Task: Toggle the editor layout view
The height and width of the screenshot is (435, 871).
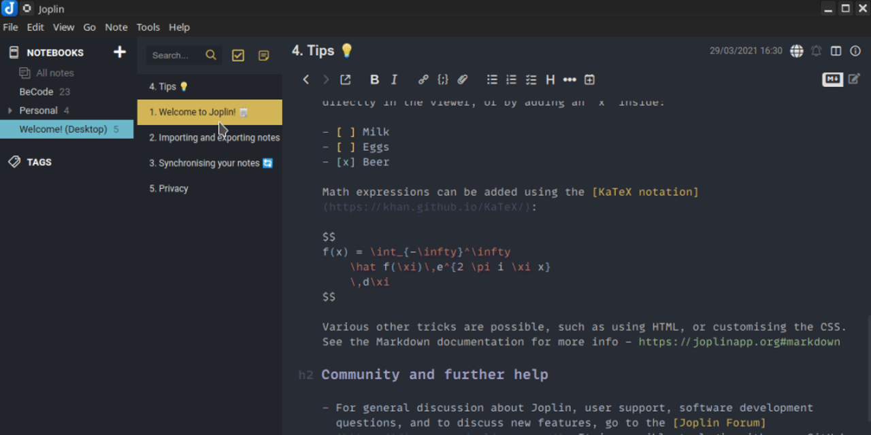Action: point(836,51)
